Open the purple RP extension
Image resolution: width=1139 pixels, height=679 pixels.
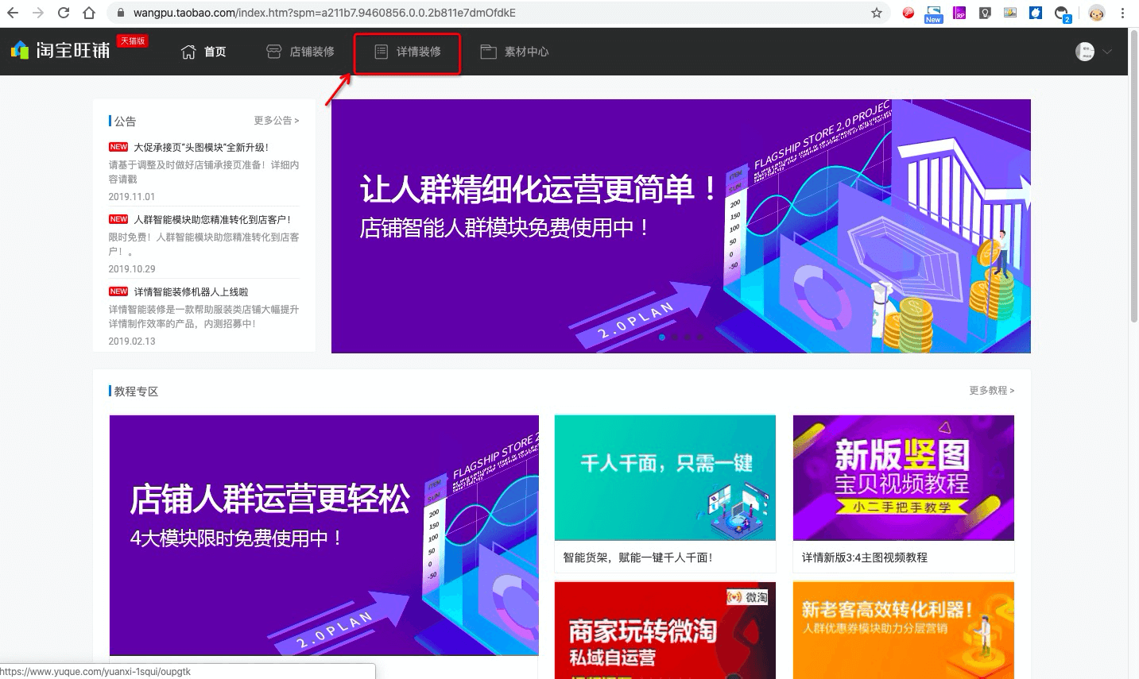coord(959,13)
